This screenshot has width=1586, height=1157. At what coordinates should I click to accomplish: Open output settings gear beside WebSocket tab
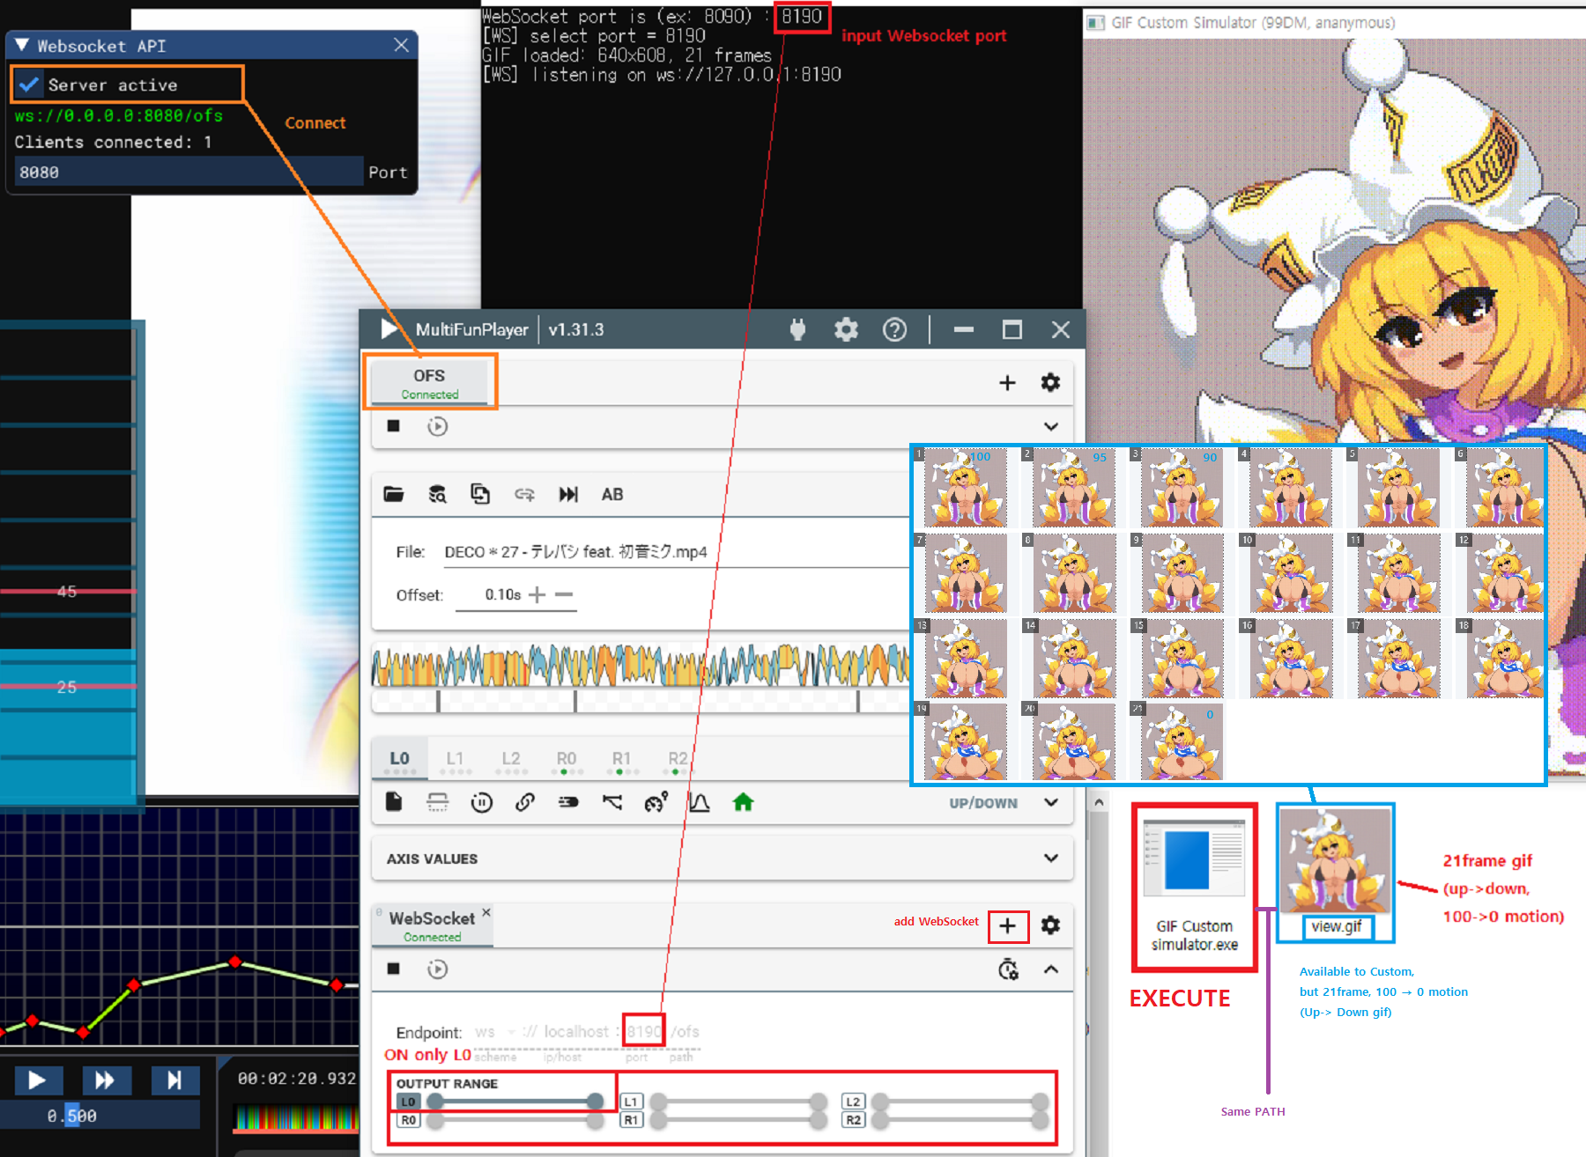click(1050, 925)
